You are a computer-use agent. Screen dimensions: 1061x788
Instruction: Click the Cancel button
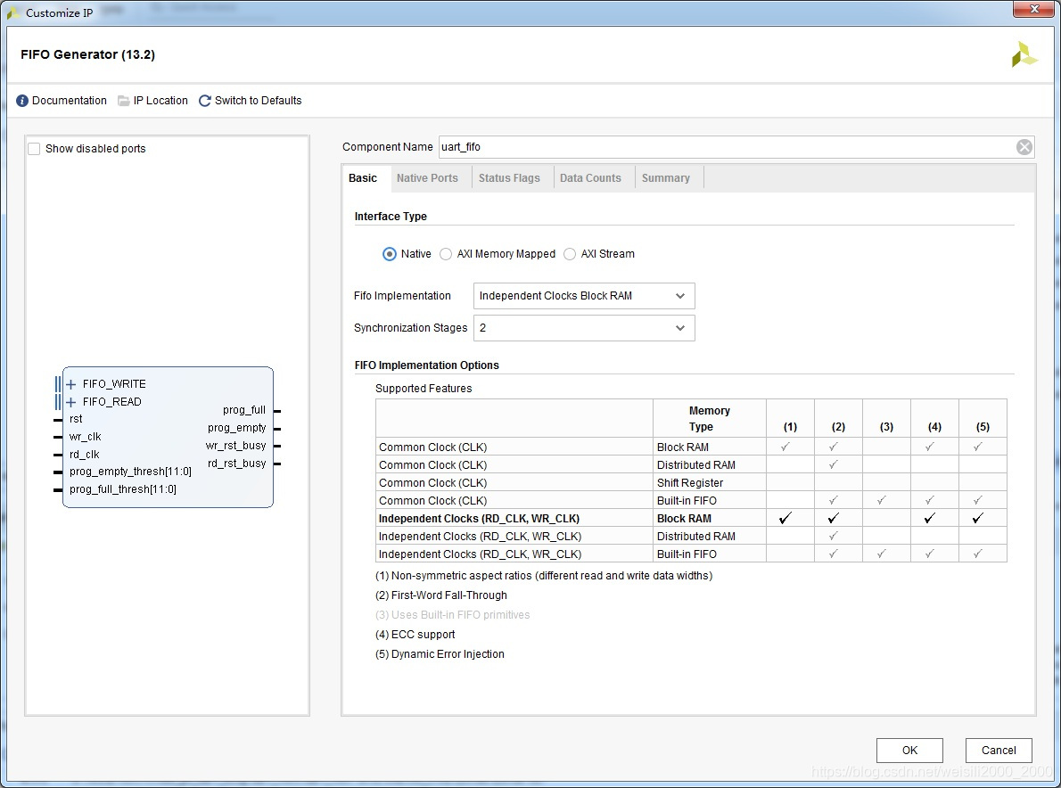[x=998, y=751]
